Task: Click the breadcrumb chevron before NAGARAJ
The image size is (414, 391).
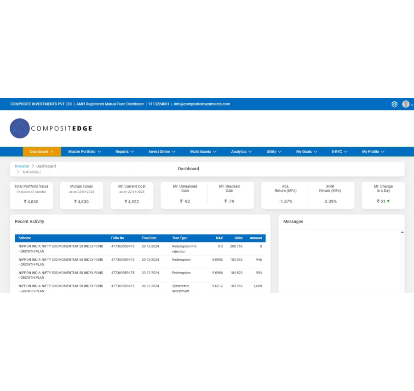Action: 18,172
